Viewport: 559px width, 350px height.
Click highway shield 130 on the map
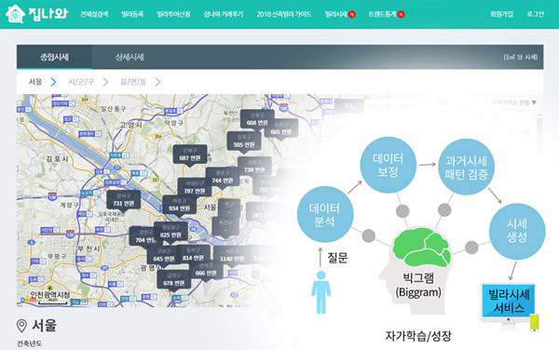(52, 196)
